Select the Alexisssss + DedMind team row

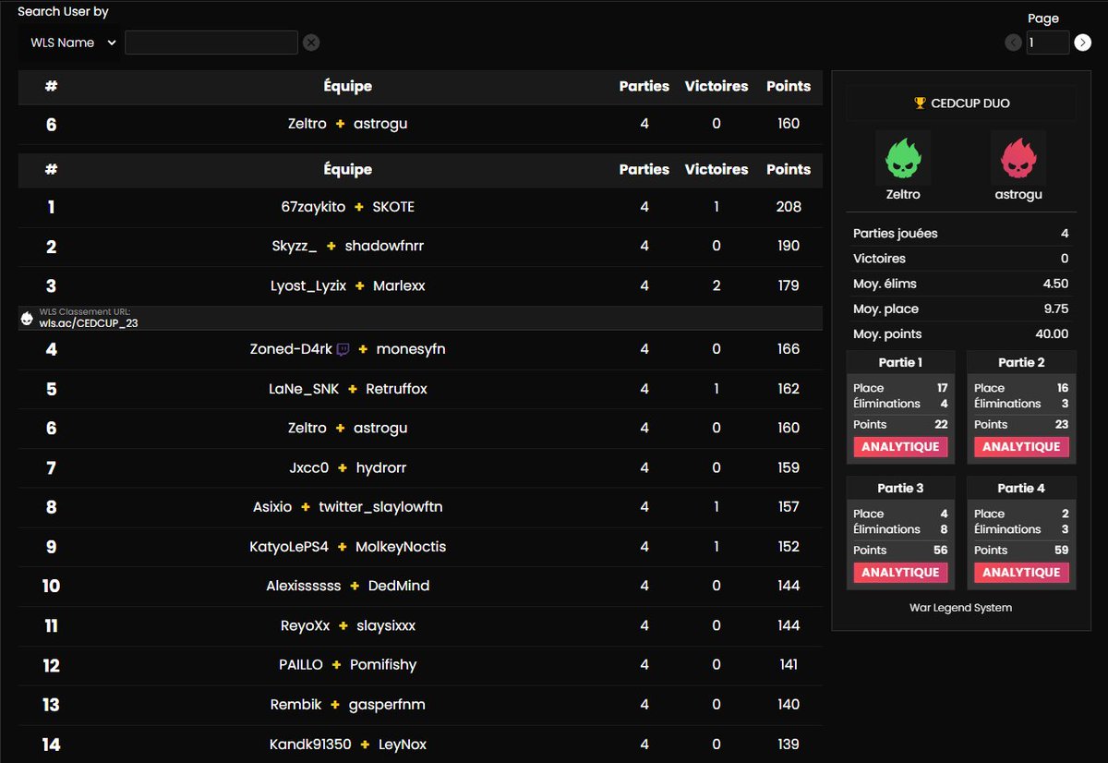(x=420, y=587)
